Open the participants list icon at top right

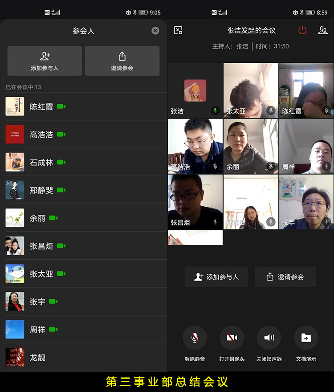322,30
